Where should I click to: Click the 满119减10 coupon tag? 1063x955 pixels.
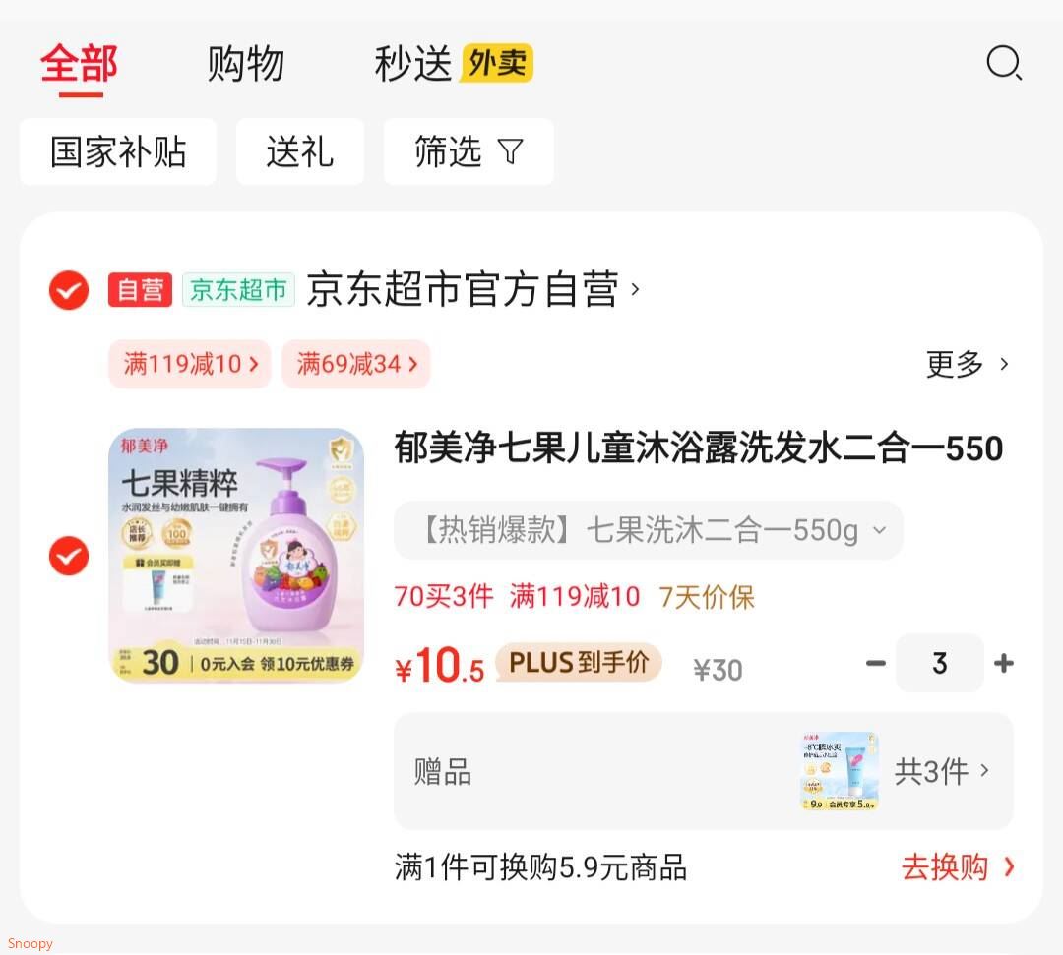[190, 365]
